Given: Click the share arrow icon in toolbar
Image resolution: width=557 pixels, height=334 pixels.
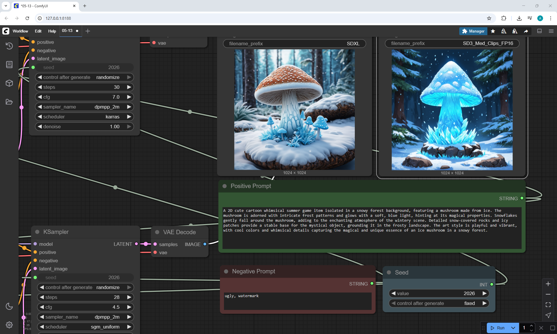Looking at the screenshot, I should pyautogui.click(x=526, y=31).
